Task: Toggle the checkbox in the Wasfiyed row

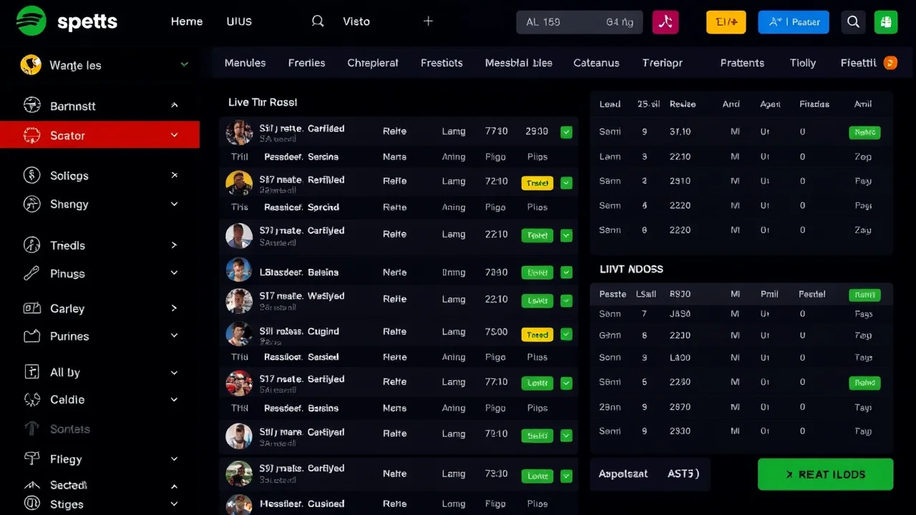Action: point(566,300)
